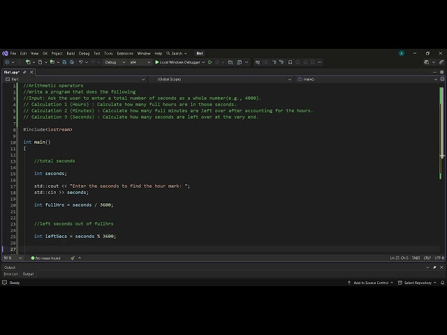Pin the Output panel (auto hide)
The height and width of the screenshot is (335, 447).
point(434,267)
